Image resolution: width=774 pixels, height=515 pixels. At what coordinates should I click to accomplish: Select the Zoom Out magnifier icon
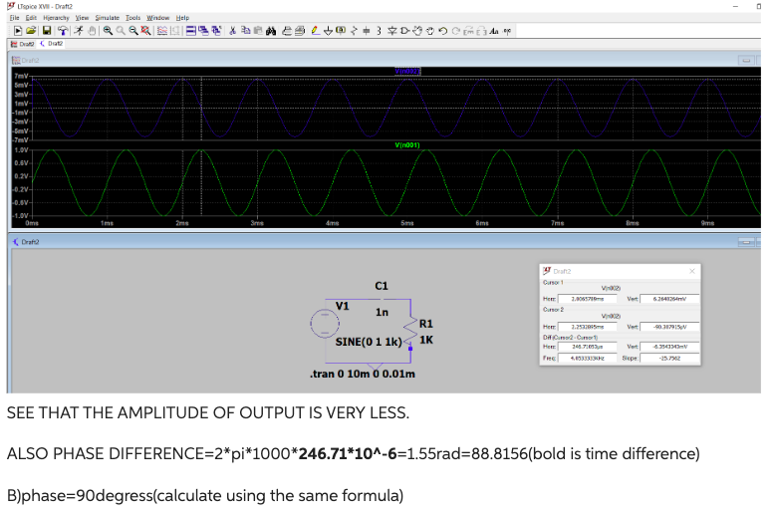click(x=133, y=31)
